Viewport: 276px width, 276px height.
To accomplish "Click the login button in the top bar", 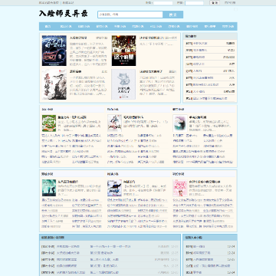I will pyautogui.click(x=215, y=3).
